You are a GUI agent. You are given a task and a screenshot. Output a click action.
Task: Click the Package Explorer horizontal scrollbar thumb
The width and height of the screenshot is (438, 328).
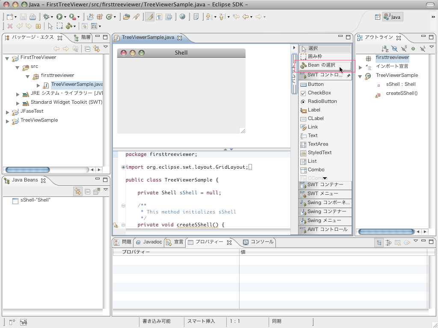pyautogui.click(x=27, y=170)
